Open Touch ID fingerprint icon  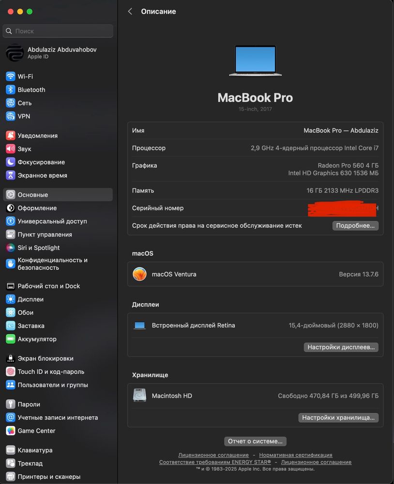[11, 372]
